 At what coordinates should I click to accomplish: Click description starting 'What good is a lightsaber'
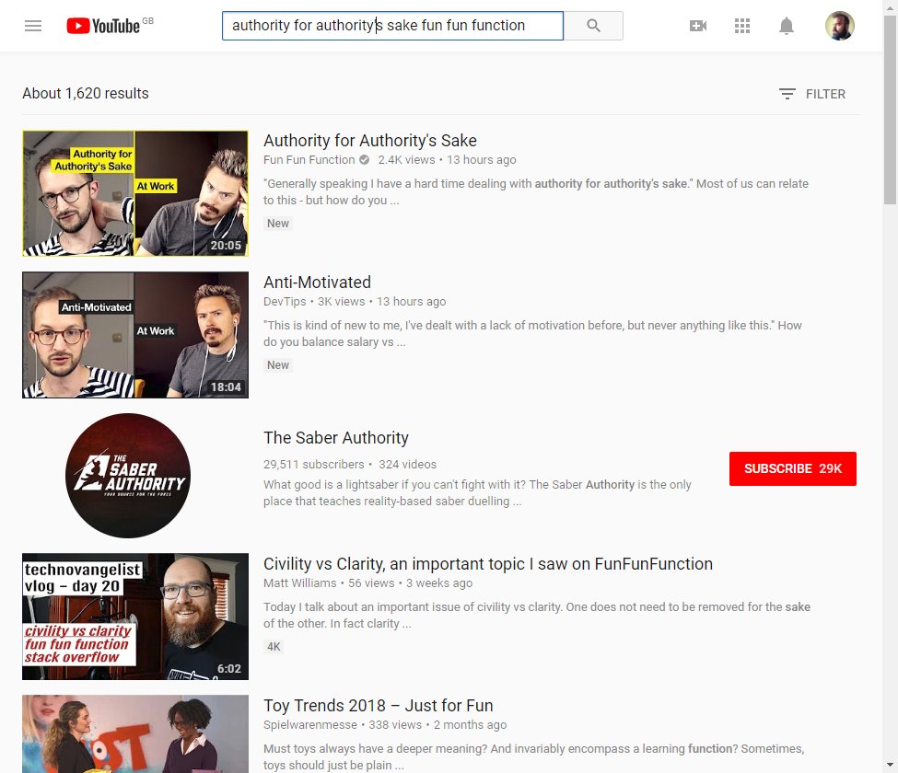478,492
